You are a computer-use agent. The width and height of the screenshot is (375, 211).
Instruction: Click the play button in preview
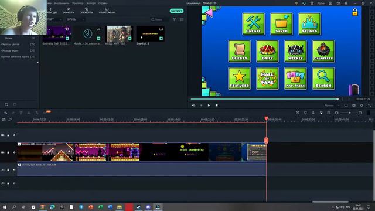click(209, 105)
